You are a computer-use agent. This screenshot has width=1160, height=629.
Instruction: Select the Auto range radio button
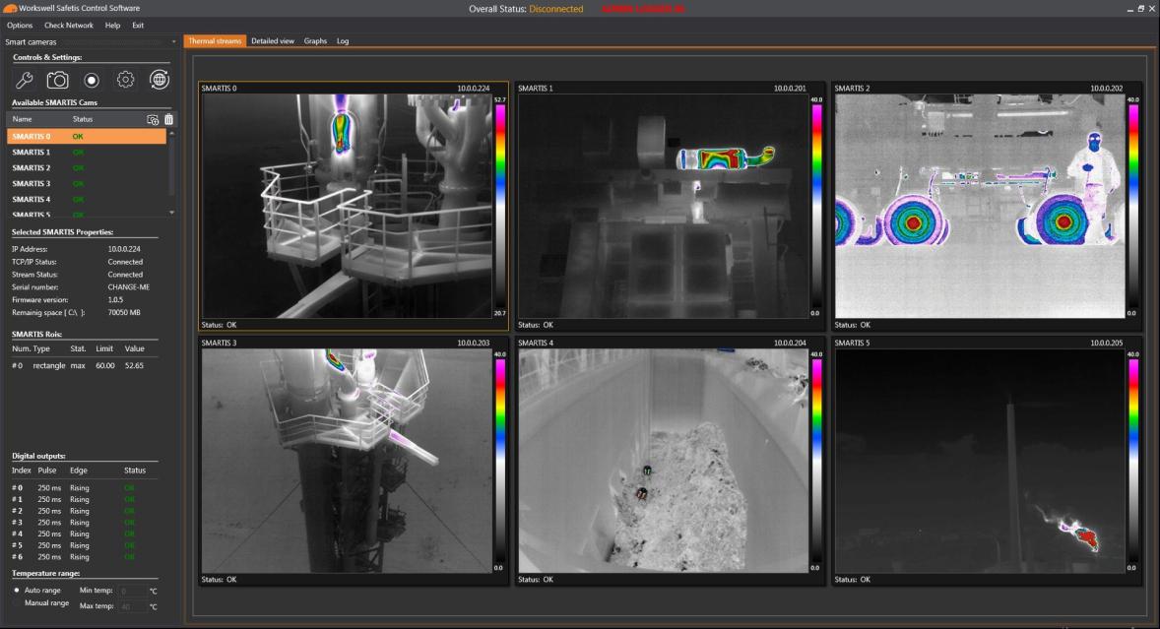(x=17, y=591)
